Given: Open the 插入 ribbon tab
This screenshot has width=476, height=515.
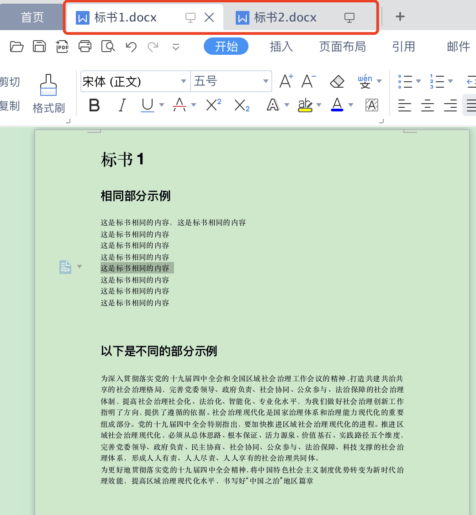Looking at the screenshot, I should pyautogui.click(x=281, y=47).
